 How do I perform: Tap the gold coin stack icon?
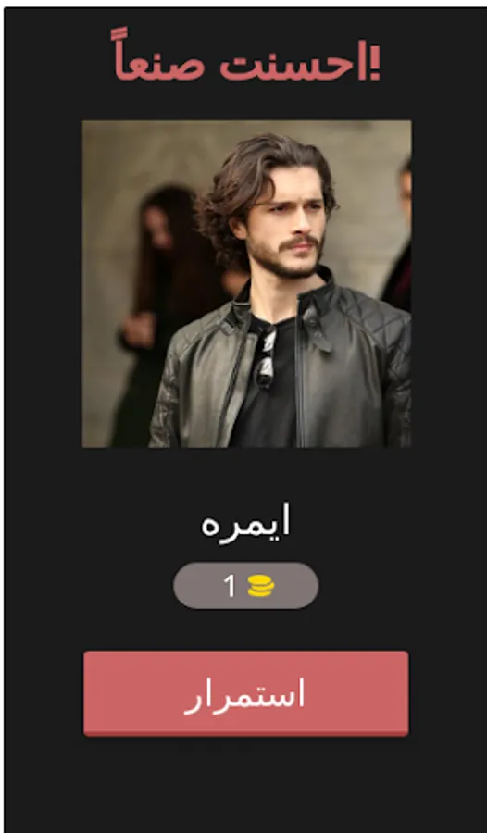(260, 586)
